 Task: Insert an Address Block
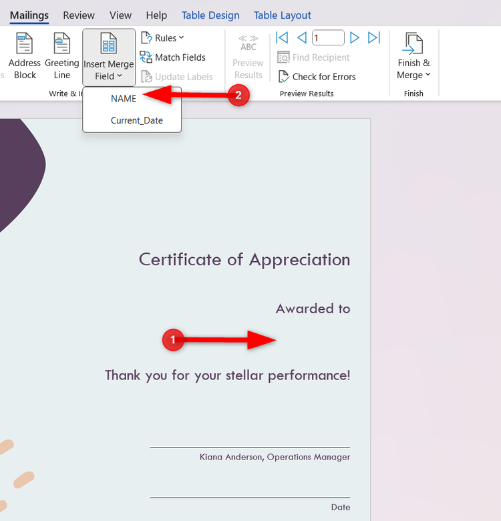pos(25,56)
